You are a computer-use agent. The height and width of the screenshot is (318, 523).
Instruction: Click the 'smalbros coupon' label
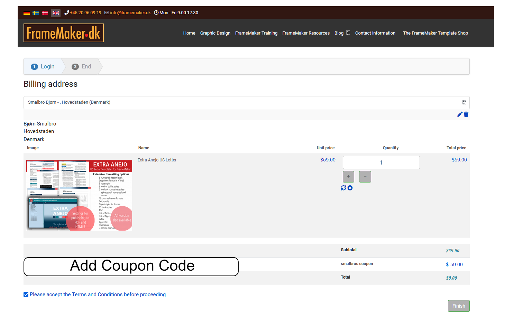[x=357, y=264]
